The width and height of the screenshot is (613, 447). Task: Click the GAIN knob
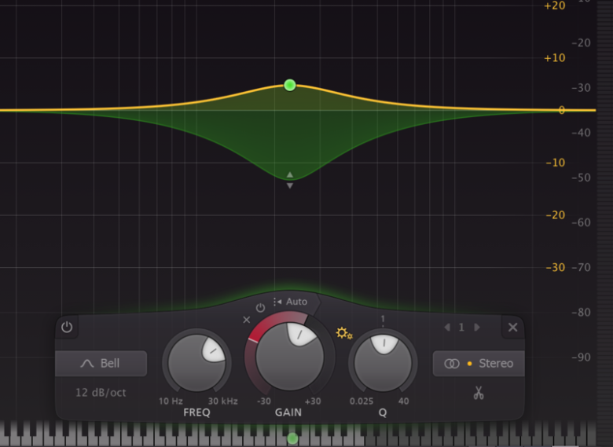coord(290,357)
